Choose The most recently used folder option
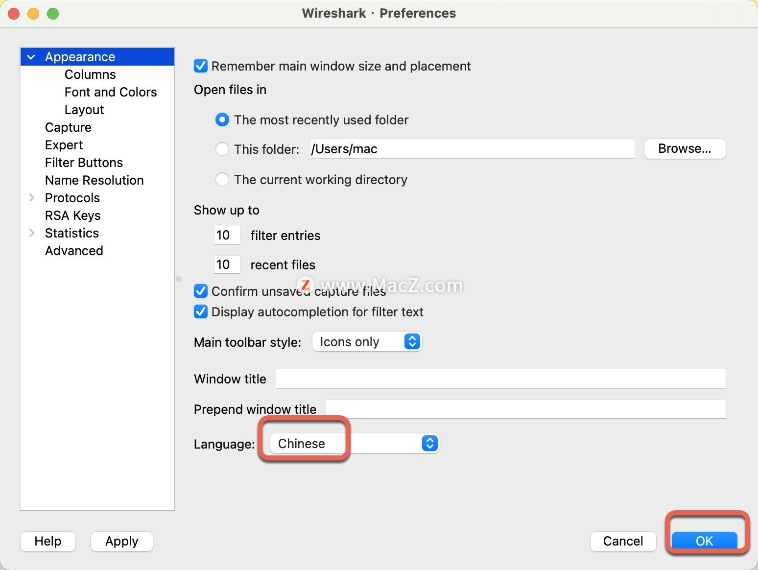 222,120
